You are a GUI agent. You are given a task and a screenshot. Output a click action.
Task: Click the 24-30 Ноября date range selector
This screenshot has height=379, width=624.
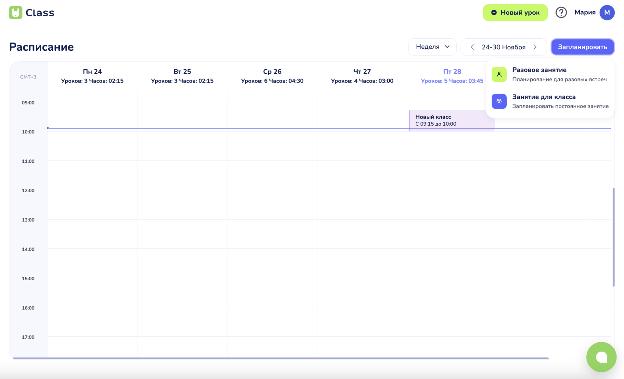pyautogui.click(x=503, y=47)
